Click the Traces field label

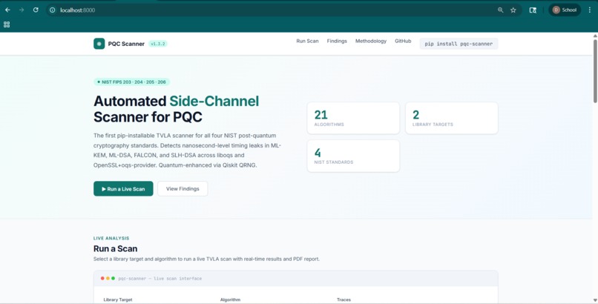pos(344,300)
